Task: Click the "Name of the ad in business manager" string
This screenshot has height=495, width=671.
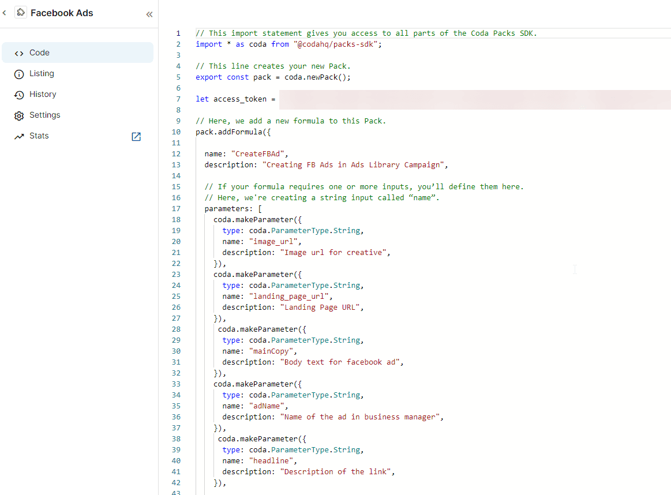Action: [360, 417]
